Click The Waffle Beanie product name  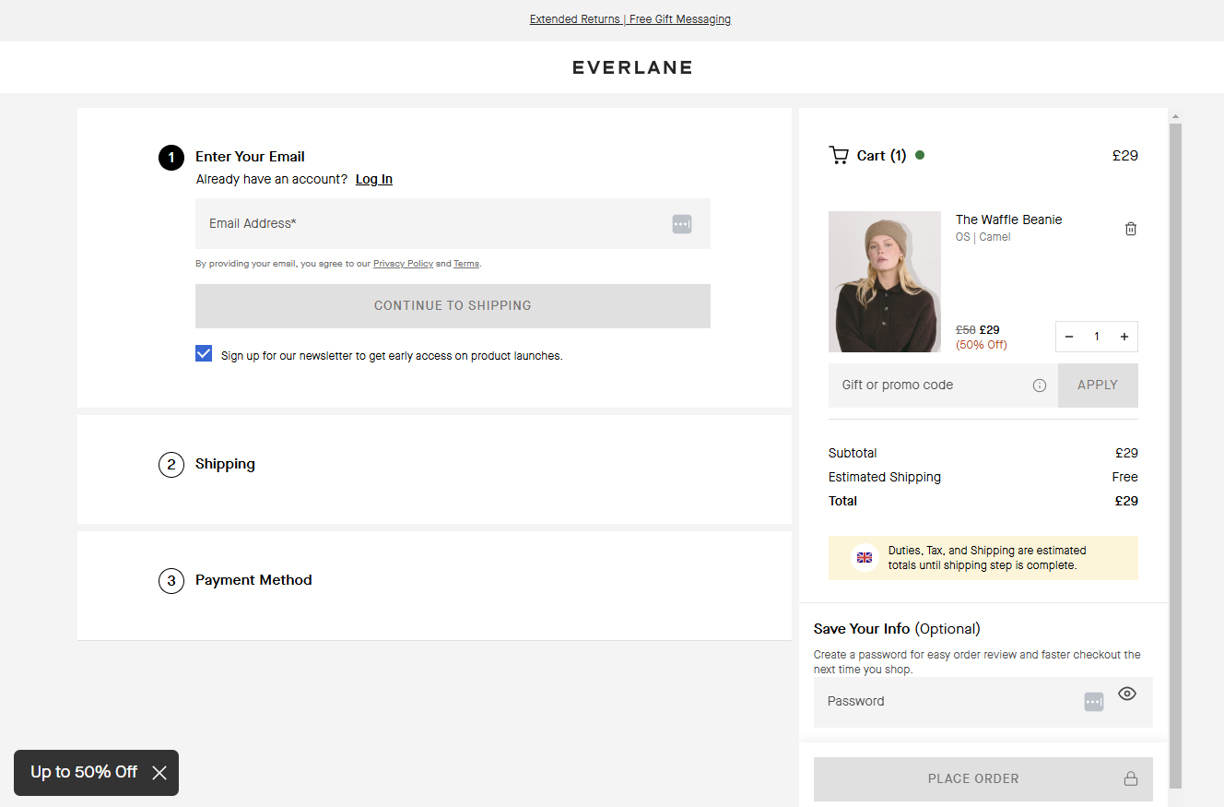pos(1008,220)
